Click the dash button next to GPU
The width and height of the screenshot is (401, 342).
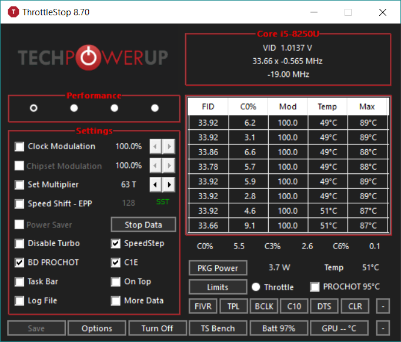pos(383,328)
